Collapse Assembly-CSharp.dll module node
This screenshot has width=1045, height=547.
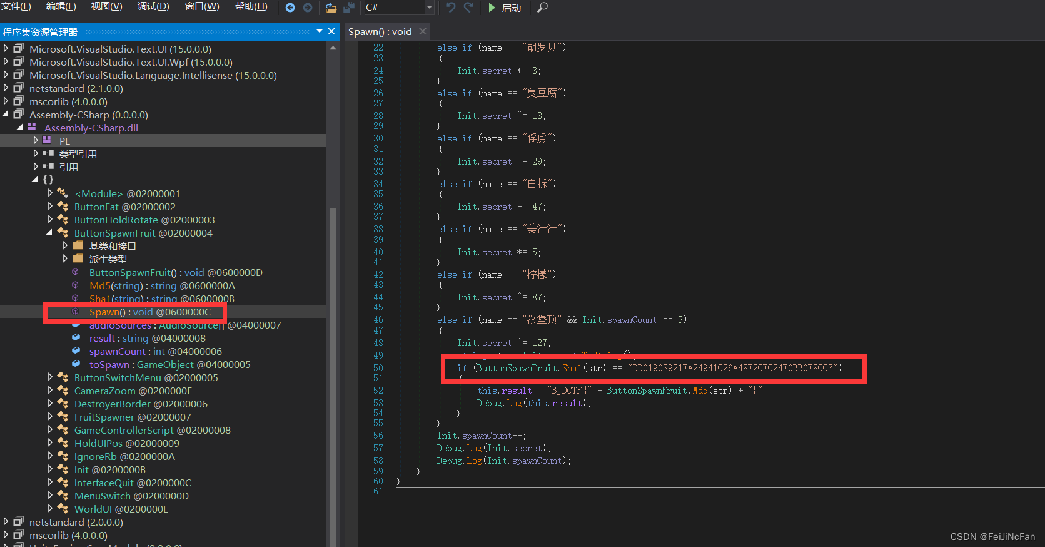pyautogui.click(x=21, y=127)
